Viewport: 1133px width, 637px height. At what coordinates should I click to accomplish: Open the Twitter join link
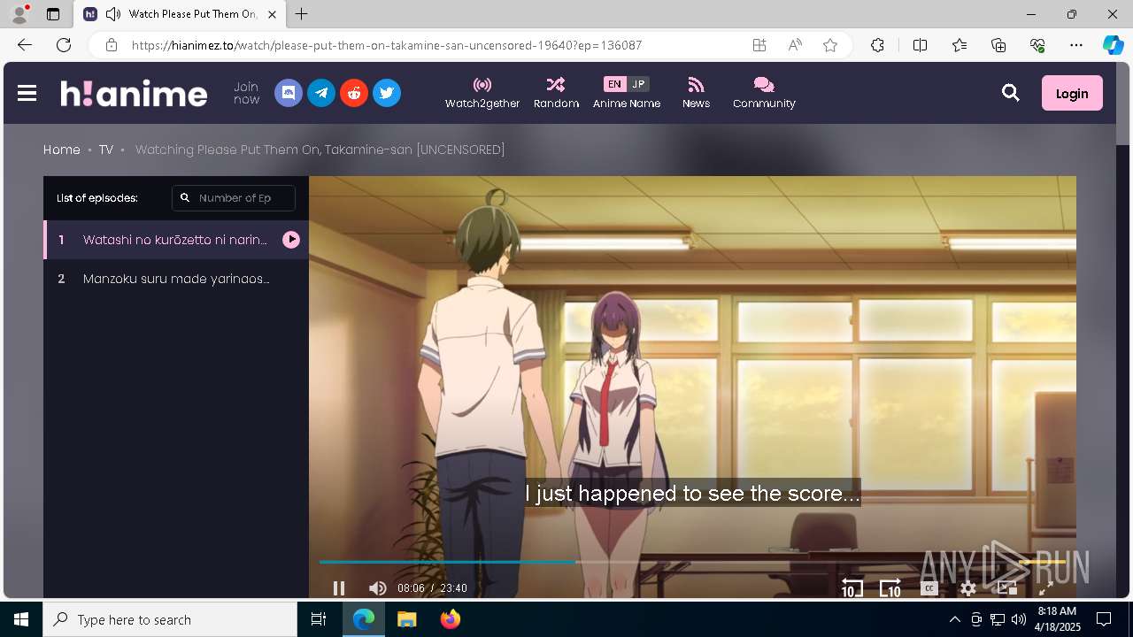pos(387,93)
